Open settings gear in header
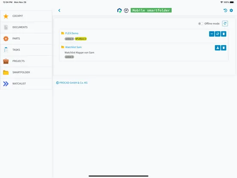The height and width of the screenshot is (178, 237). coord(231,10)
